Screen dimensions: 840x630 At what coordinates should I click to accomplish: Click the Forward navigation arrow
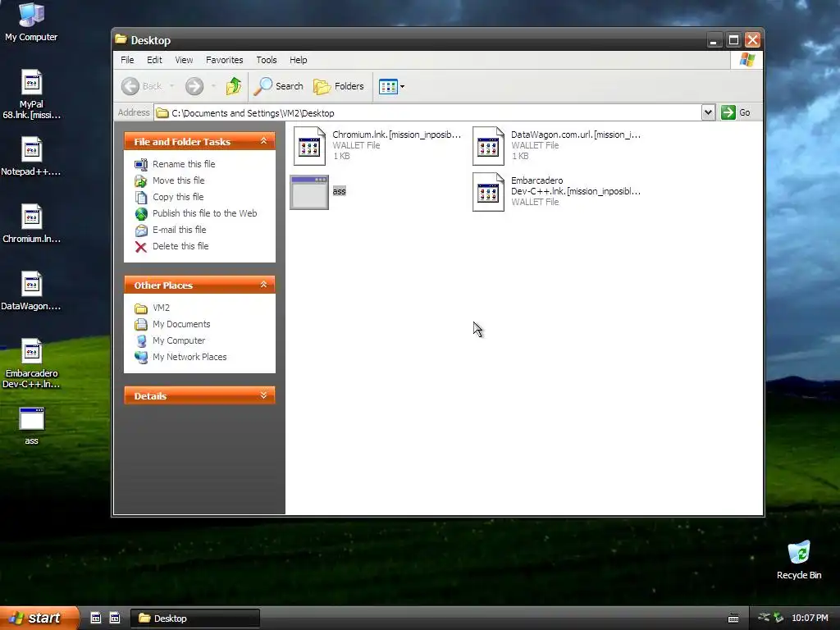pyautogui.click(x=194, y=86)
